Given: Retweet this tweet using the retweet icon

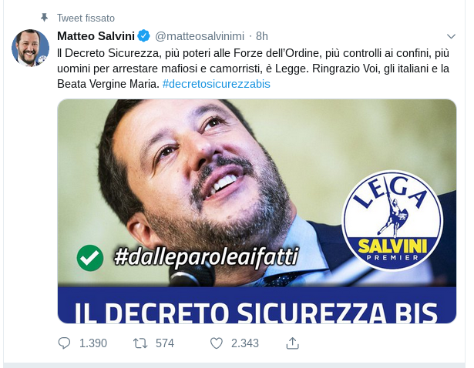Looking at the screenshot, I should tap(140, 343).
